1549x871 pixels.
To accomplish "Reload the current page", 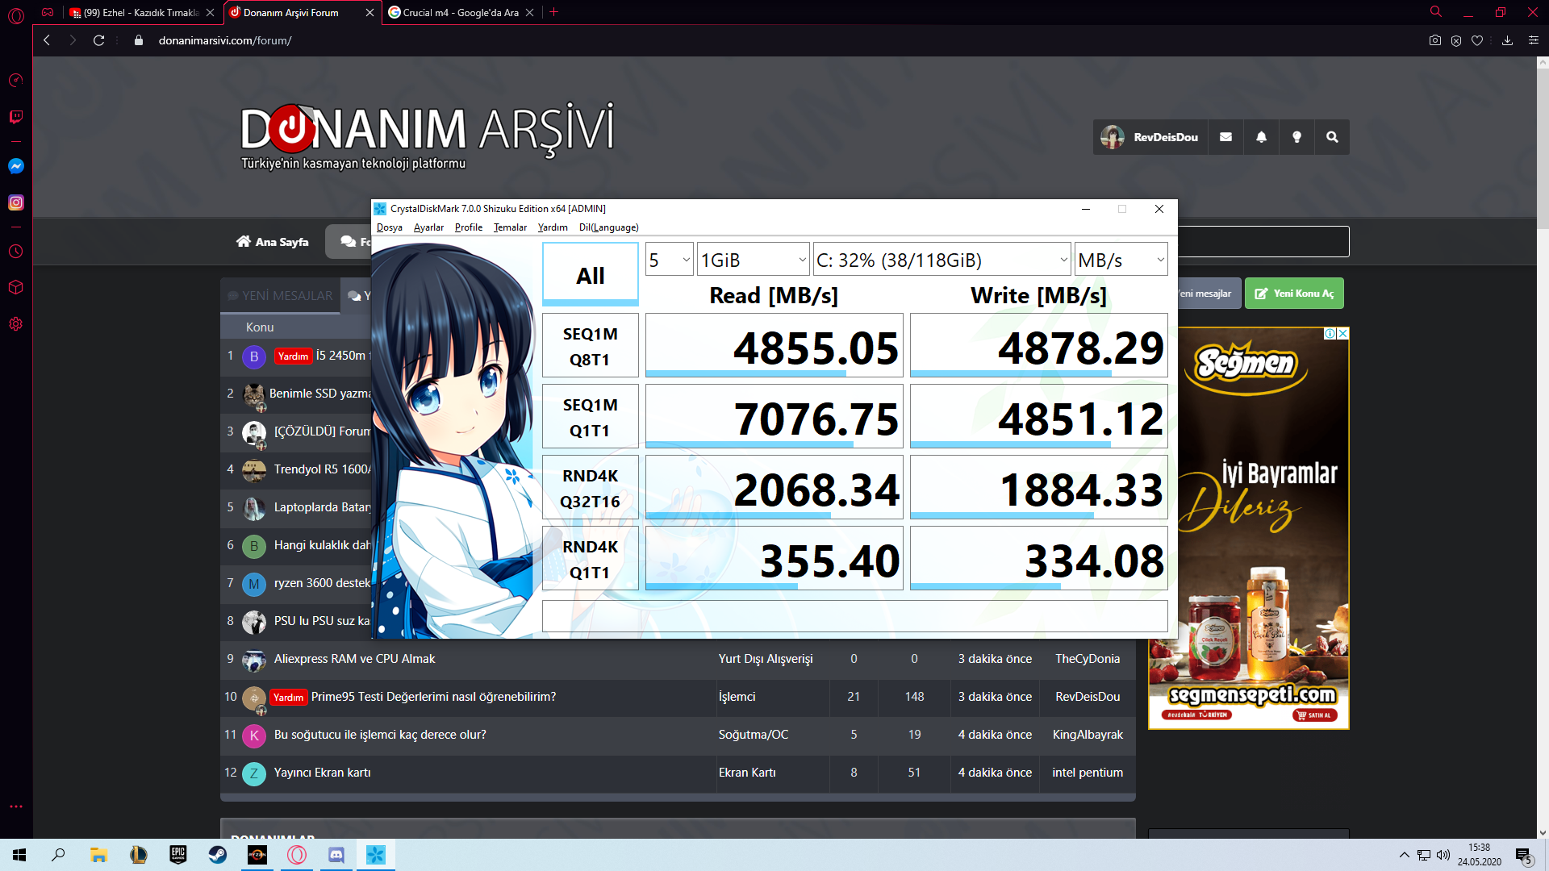I will point(98,40).
